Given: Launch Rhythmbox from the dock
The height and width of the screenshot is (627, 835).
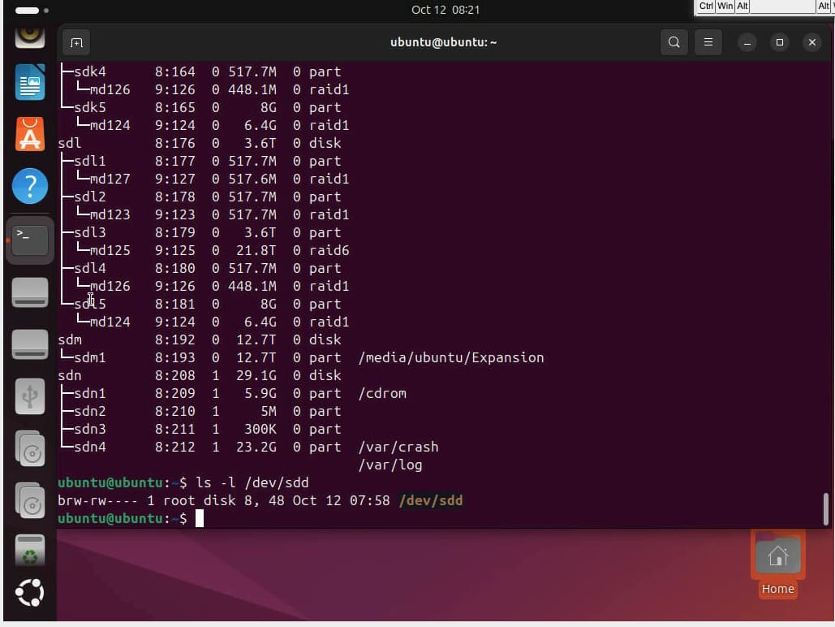Looking at the screenshot, I should (x=30, y=34).
